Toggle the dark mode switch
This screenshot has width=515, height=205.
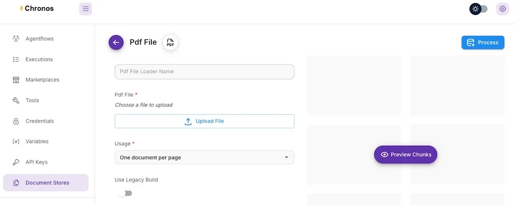coord(478,9)
